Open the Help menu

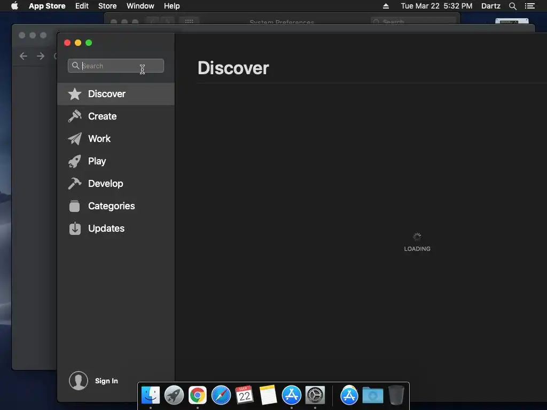(x=172, y=6)
